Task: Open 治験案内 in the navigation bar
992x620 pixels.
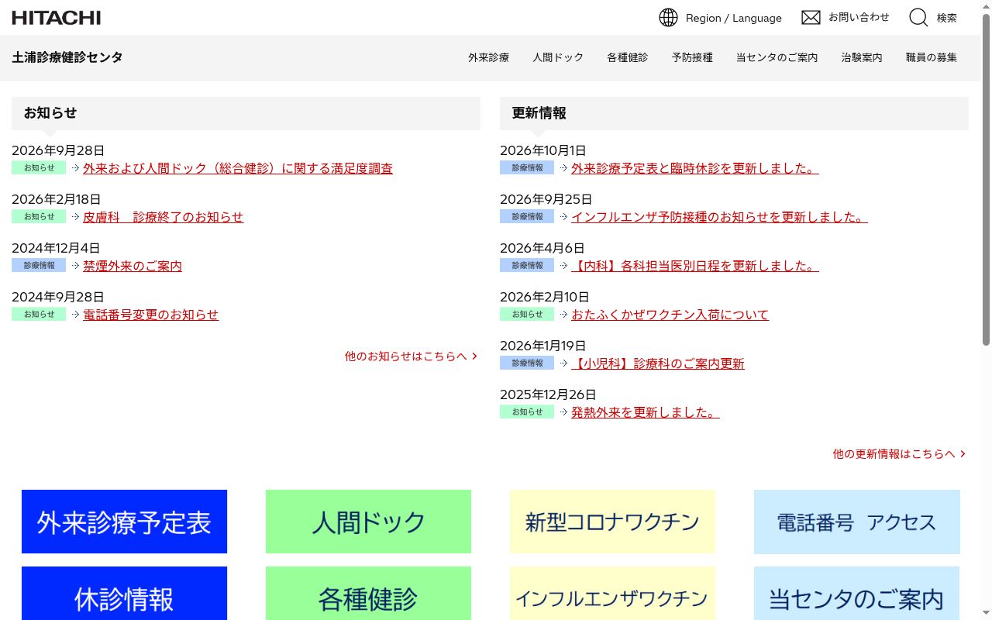Action: click(862, 57)
